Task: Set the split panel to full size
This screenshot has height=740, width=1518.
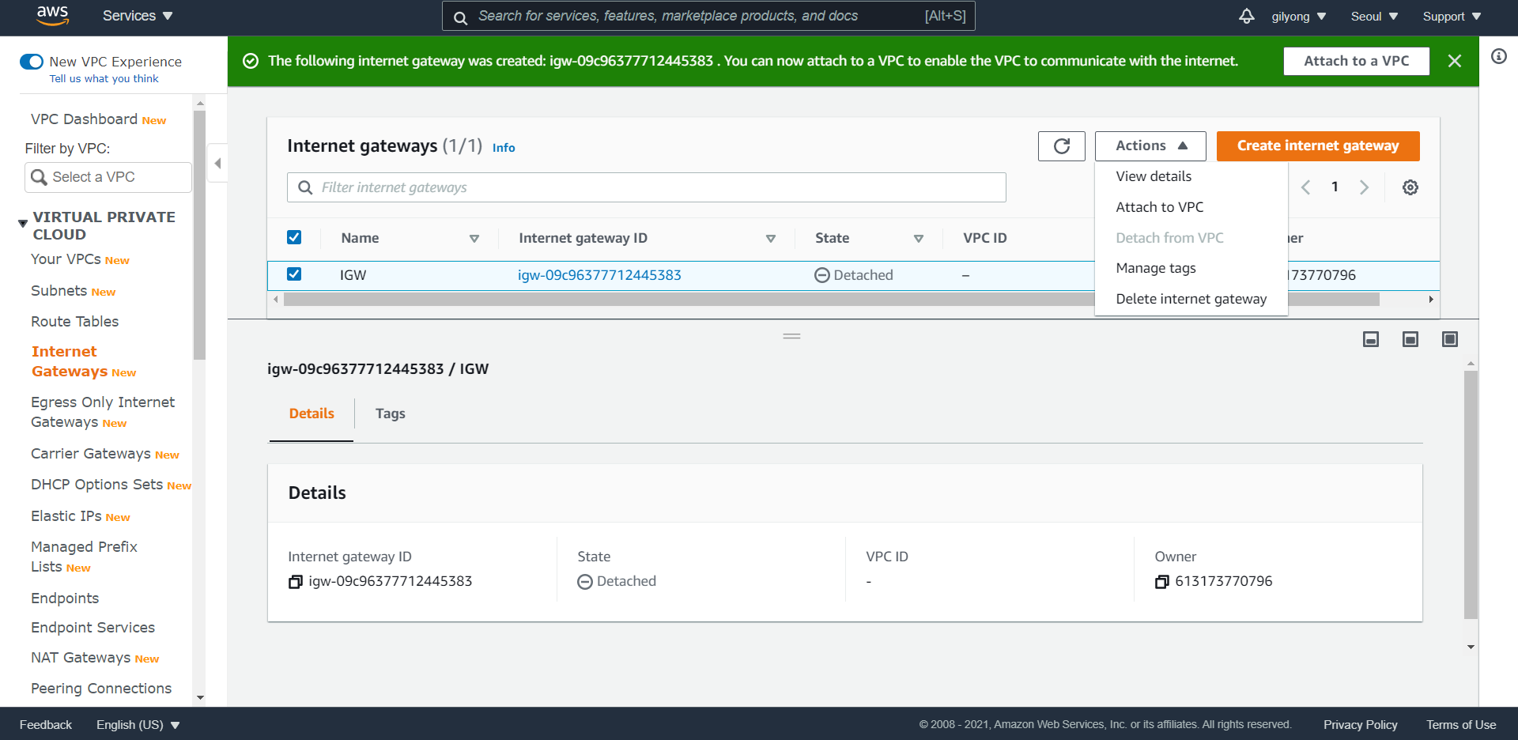Action: tap(1450, 339)
